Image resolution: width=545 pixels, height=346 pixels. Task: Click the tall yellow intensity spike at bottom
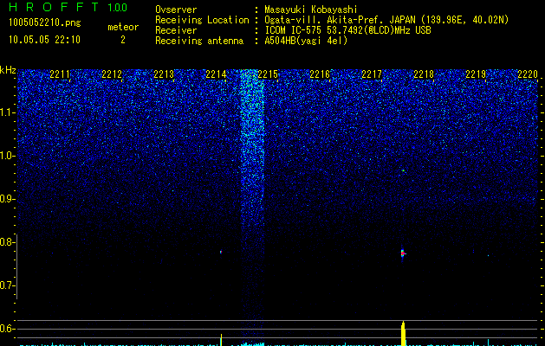point(403,334)
